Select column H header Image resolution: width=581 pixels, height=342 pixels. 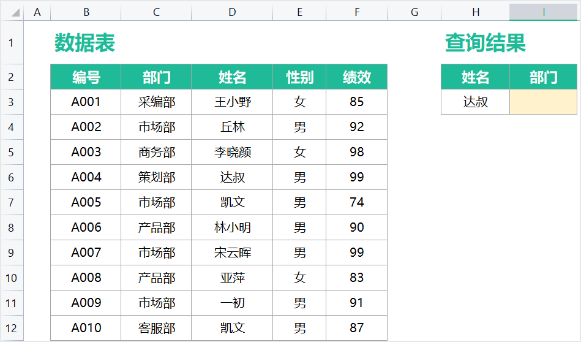point(476,12)
